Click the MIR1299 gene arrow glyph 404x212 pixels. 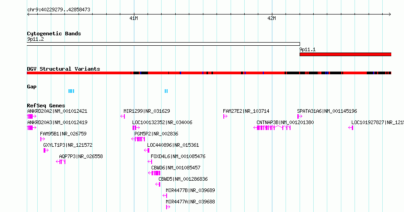point(123,116)
